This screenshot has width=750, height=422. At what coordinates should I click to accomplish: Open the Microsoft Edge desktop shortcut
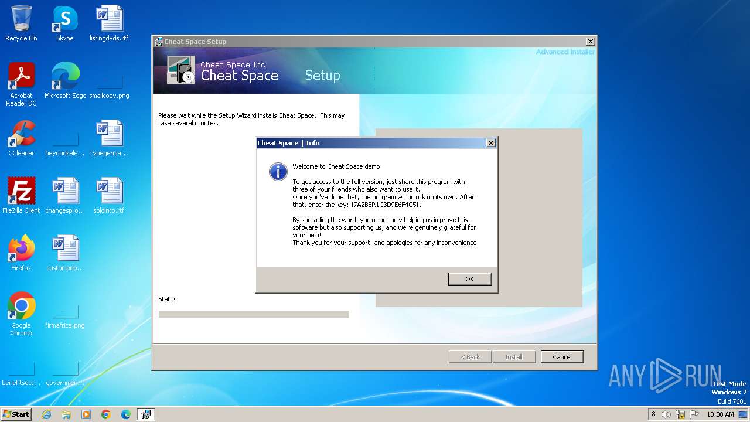65,81
